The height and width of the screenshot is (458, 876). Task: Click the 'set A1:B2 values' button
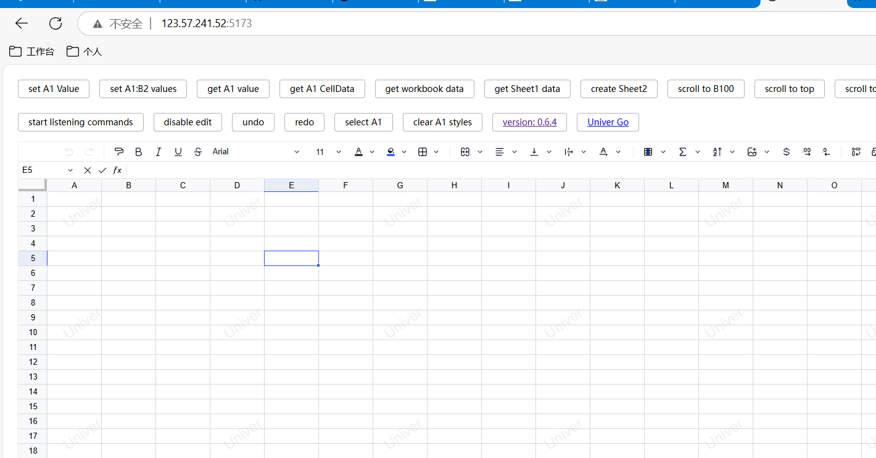(143, 89)
